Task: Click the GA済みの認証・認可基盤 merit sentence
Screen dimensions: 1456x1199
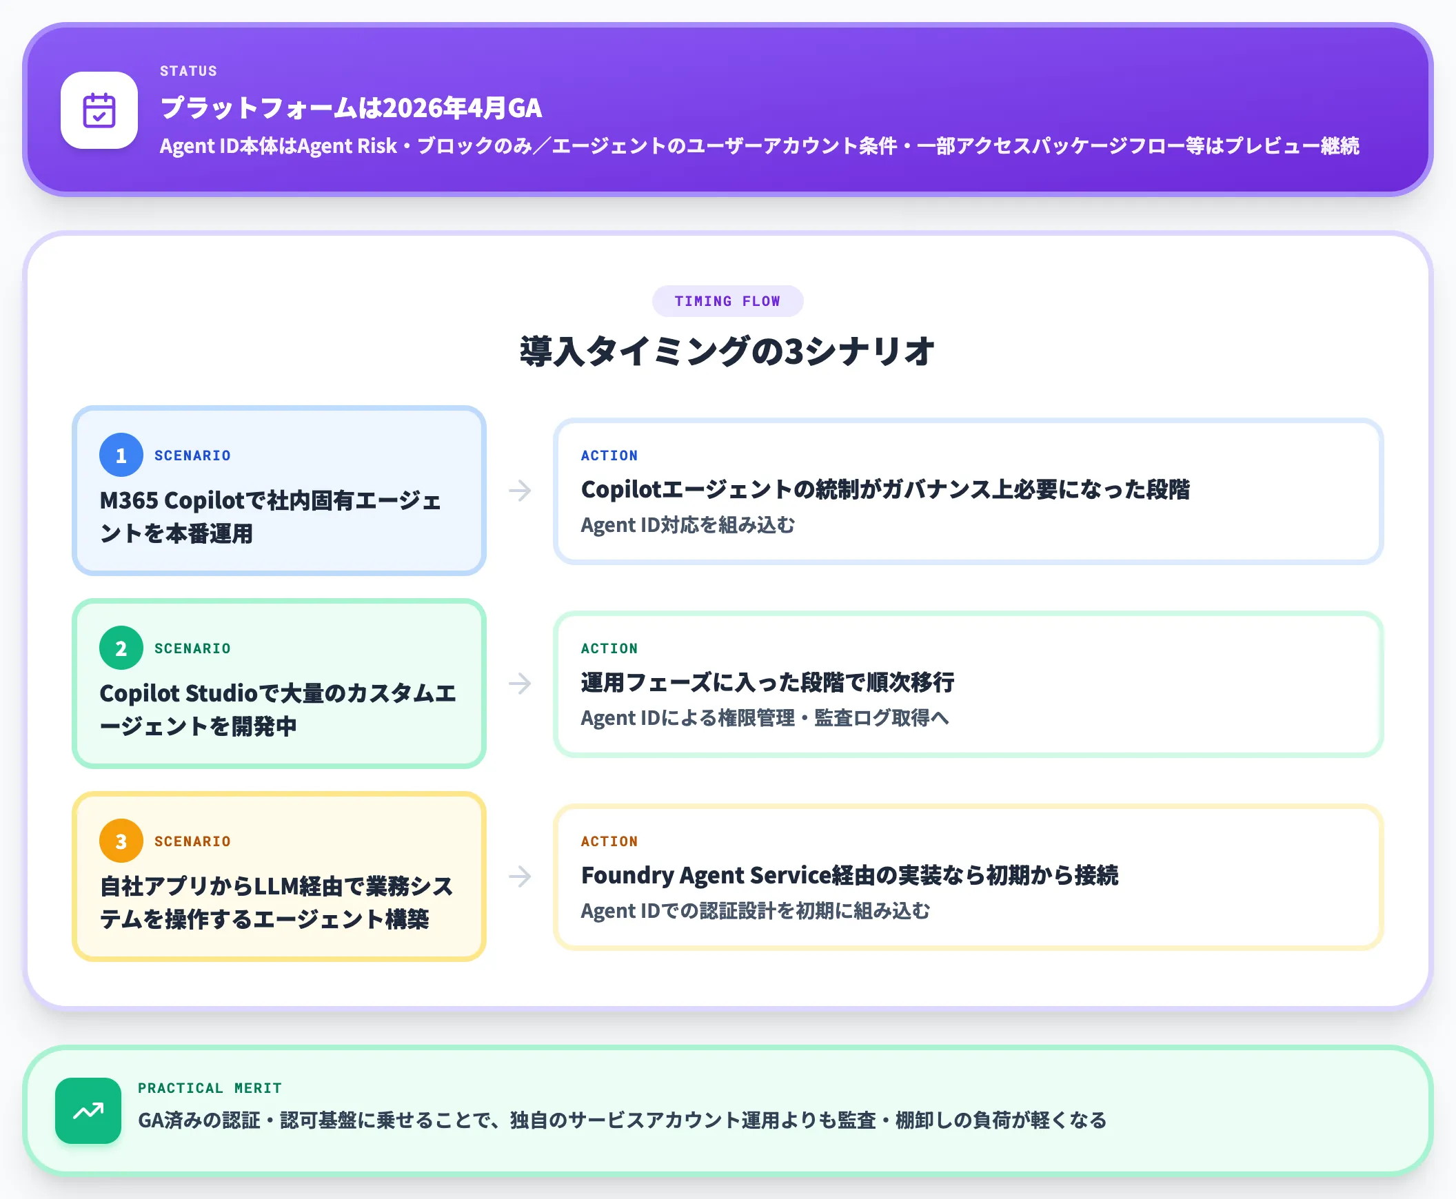Action: point(622,1120)
